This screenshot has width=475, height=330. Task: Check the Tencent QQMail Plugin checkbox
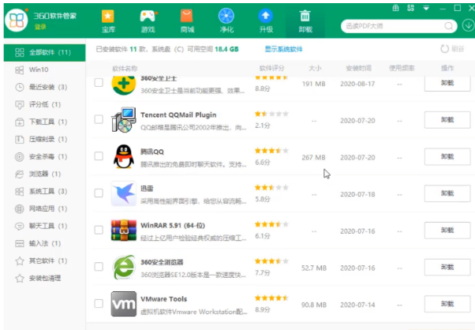coord(99,120)
